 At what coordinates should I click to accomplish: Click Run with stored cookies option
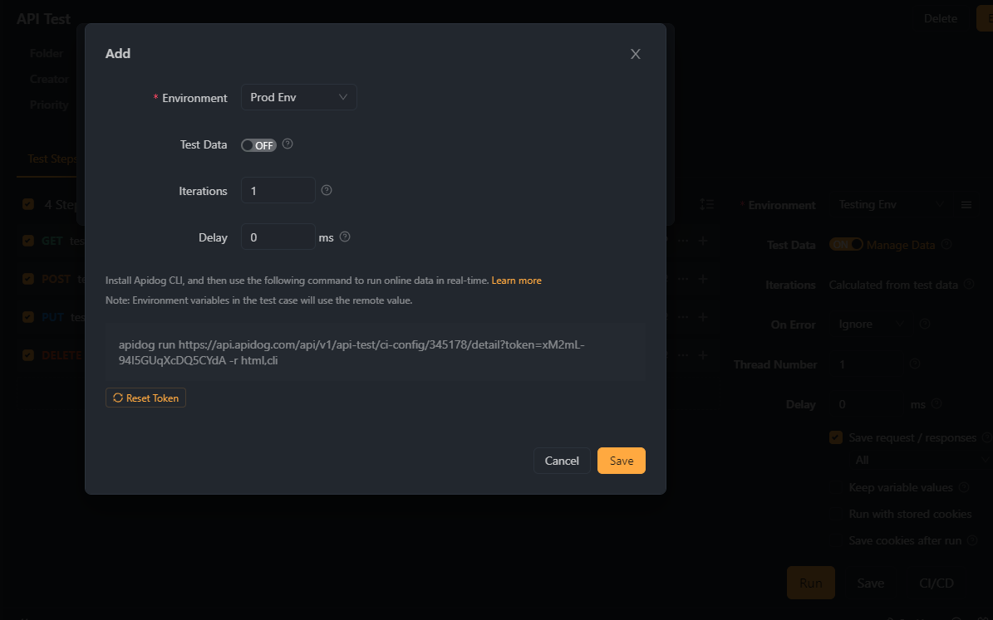click(910, 514)
